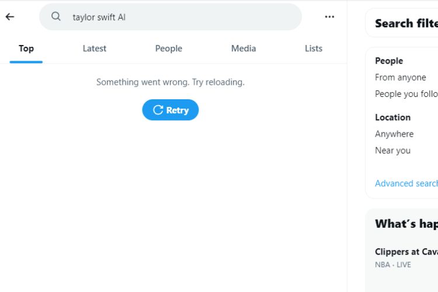Click the Retry button text

(x=178, y=110)
